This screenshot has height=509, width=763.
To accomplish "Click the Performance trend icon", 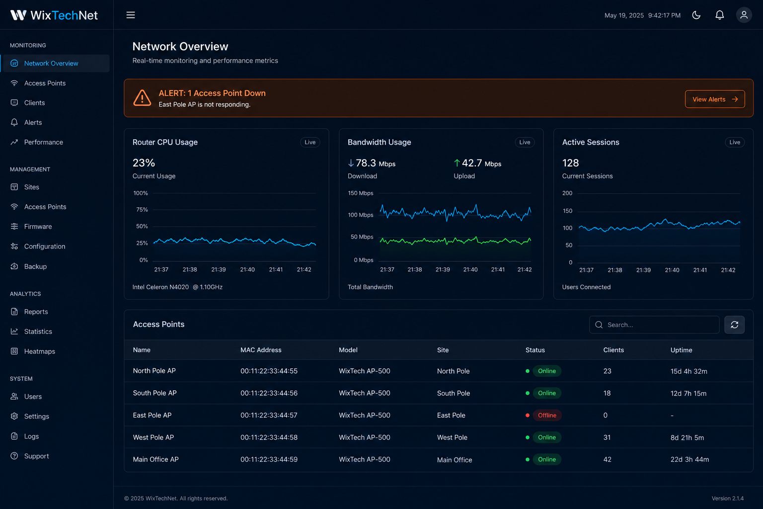I will click(14, 142).
